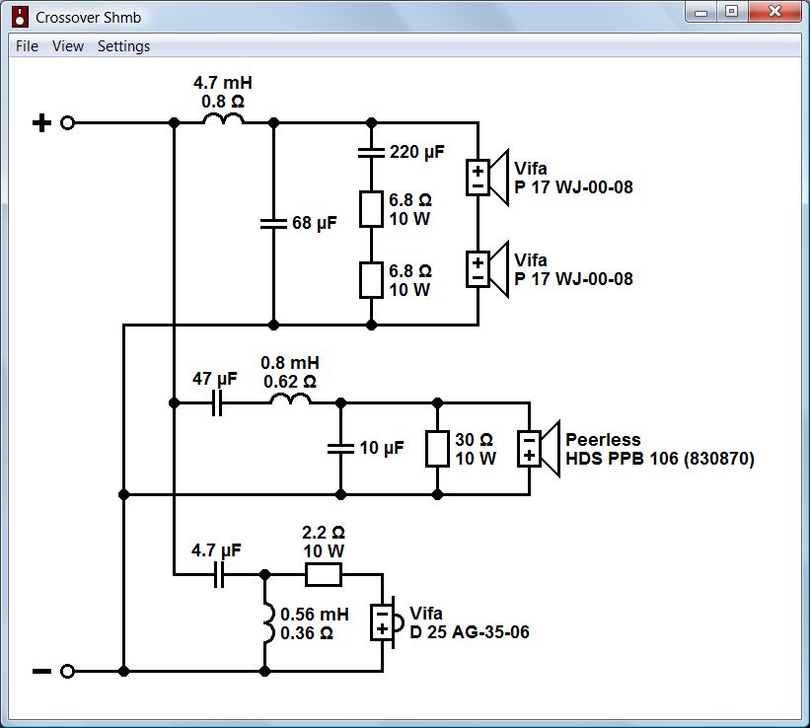Click the Peerless midrange speaker symbol
The height and width of the screenshot is (728, 810).
click(539, 449)
